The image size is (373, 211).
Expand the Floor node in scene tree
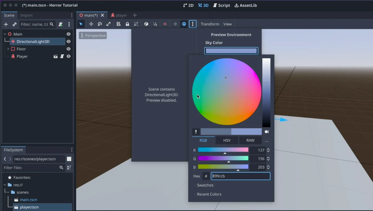(x=8, y=49)
